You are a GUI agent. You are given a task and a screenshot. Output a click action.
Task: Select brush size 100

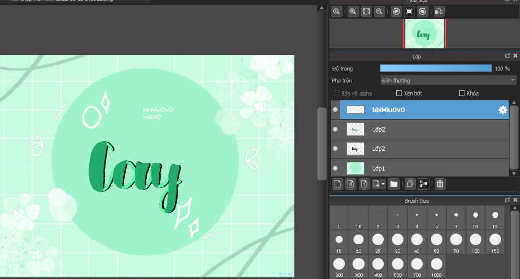[x=475, y=242]
